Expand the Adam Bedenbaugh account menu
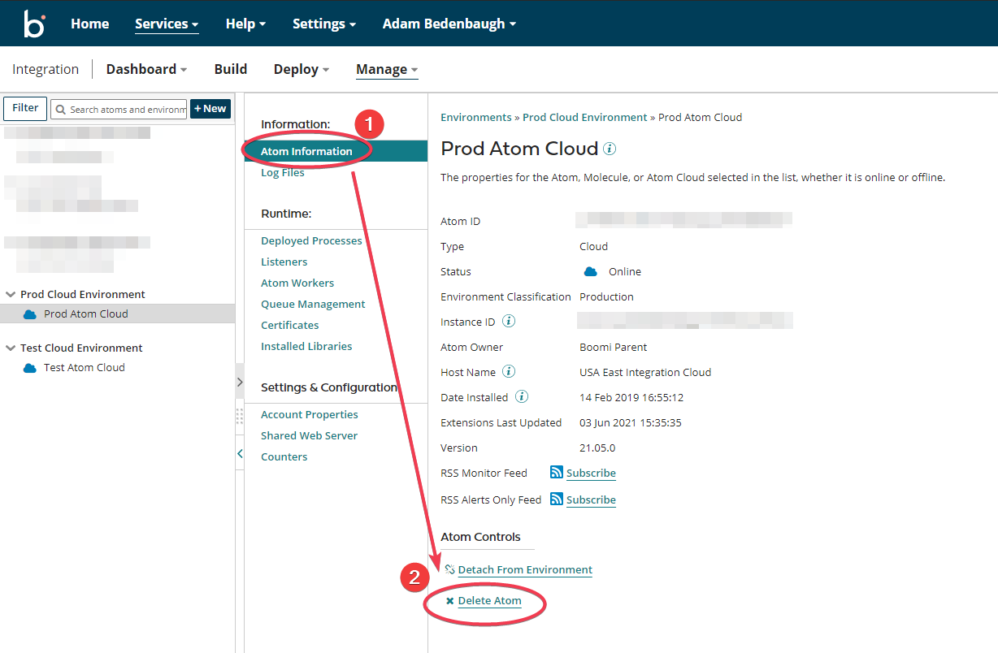Screen dimensions: 998x653 pos(449,24)
